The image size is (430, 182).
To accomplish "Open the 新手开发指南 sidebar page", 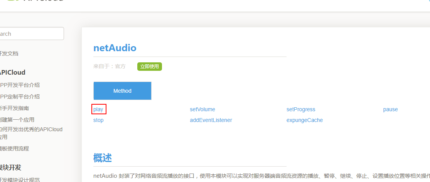I will [14, 108].
